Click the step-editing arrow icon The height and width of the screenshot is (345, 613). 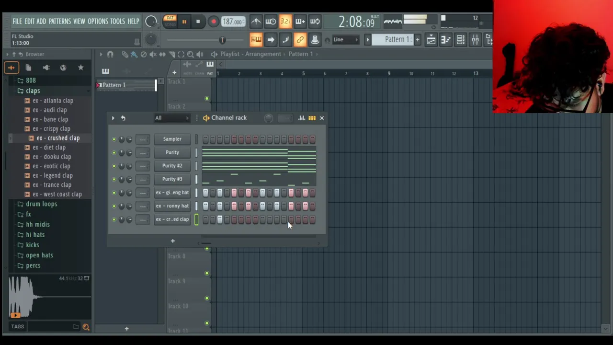click(x=271, y=39)
